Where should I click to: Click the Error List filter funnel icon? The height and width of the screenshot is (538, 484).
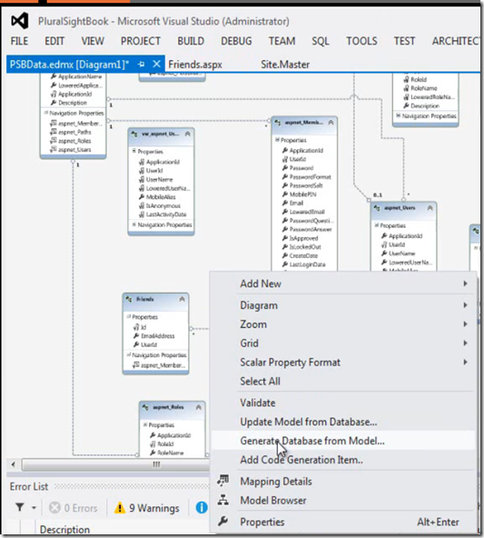pos(20,507)
